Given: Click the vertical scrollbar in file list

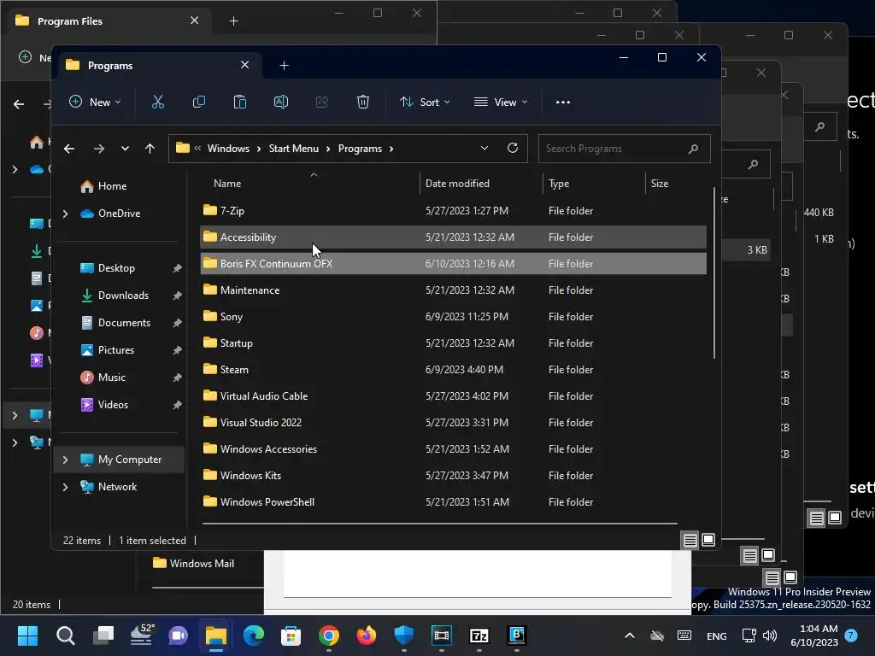Looking at the screenshot, I should 714,273.
